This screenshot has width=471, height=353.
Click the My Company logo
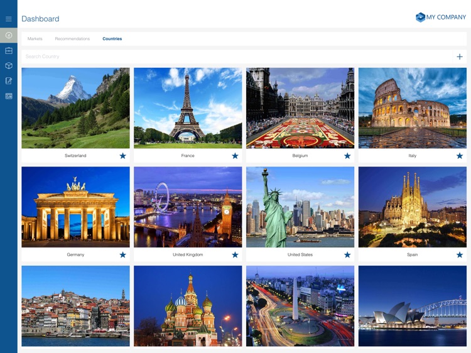[x=441, y=17]
